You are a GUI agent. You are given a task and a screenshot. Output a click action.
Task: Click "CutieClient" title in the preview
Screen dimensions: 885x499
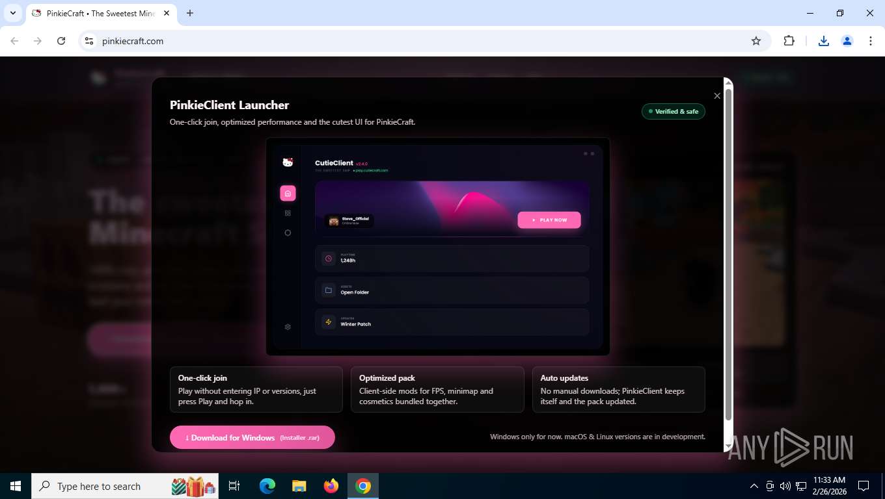[334, 163]
